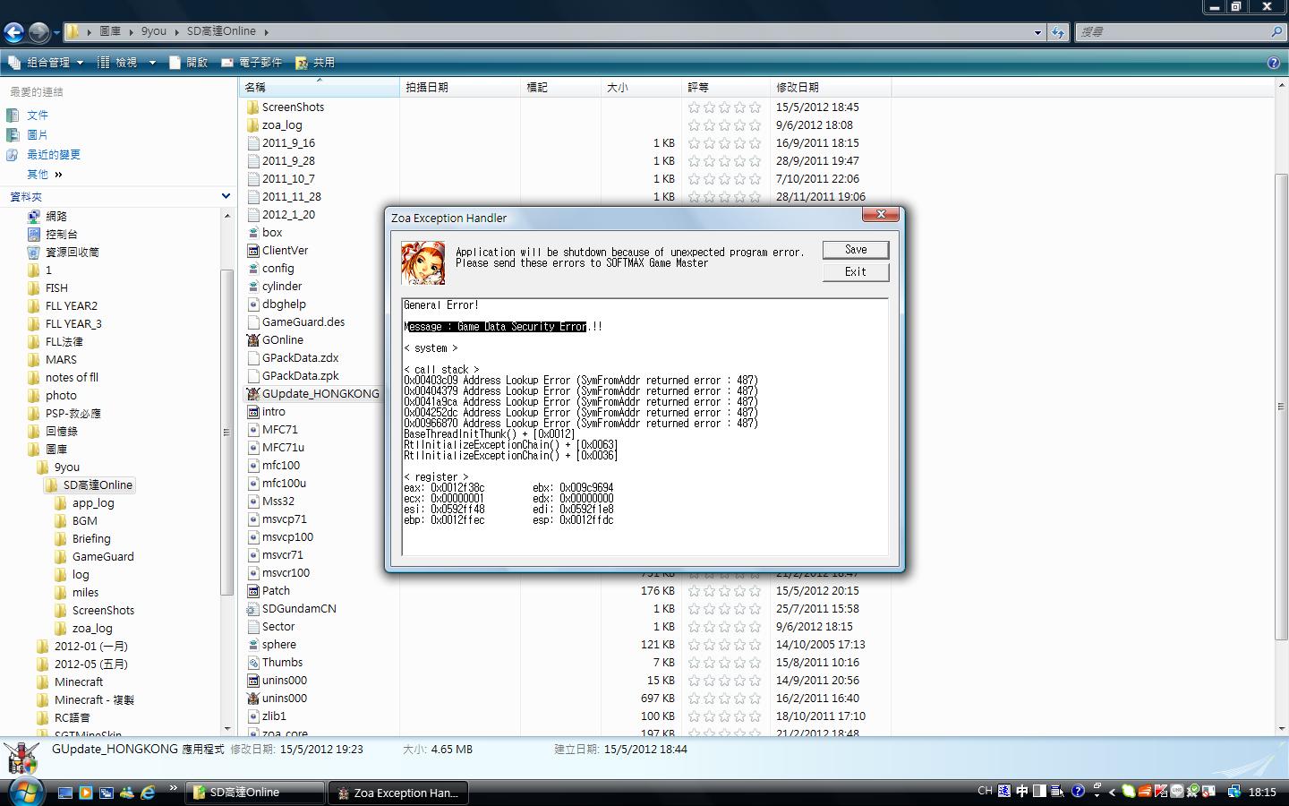Click the 開啟 (Open) toolbar button
This screenshot has height=806, width=1289.
pyautogui.click(x=188, y=63)
